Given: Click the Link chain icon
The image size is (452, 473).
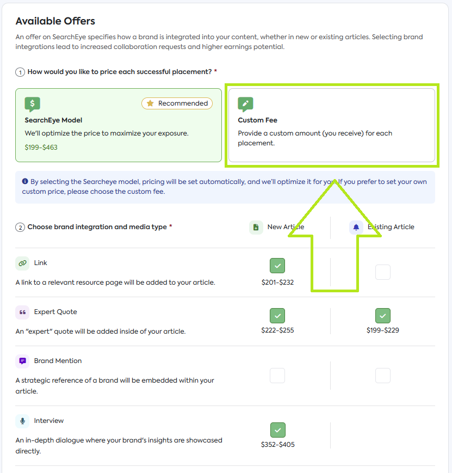Looking at the screenshot, I should 22,263.
